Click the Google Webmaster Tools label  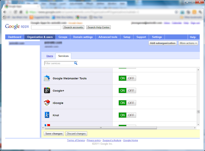coord(70,78)
